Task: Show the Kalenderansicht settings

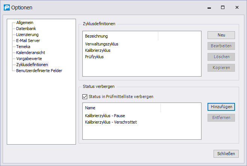Action: 30,53
